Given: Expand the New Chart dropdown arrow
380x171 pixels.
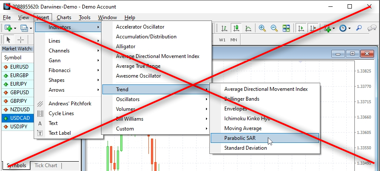Looking at the screenshot, I should point(15,28).
